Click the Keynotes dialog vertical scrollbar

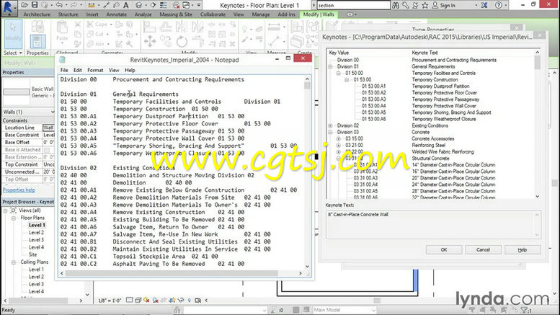pos(538,124)
